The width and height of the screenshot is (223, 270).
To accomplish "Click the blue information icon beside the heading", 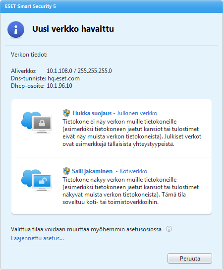I will [16, 29].
